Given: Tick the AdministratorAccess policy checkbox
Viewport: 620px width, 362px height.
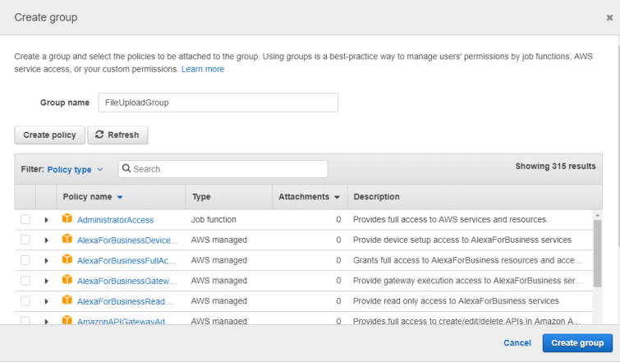Looking at the screenshot, I should click(25, 220).
